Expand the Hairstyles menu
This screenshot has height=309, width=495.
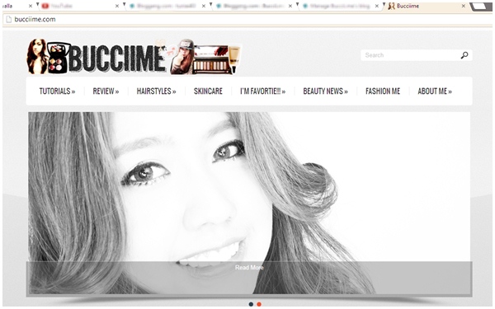(x=156, y=91)
